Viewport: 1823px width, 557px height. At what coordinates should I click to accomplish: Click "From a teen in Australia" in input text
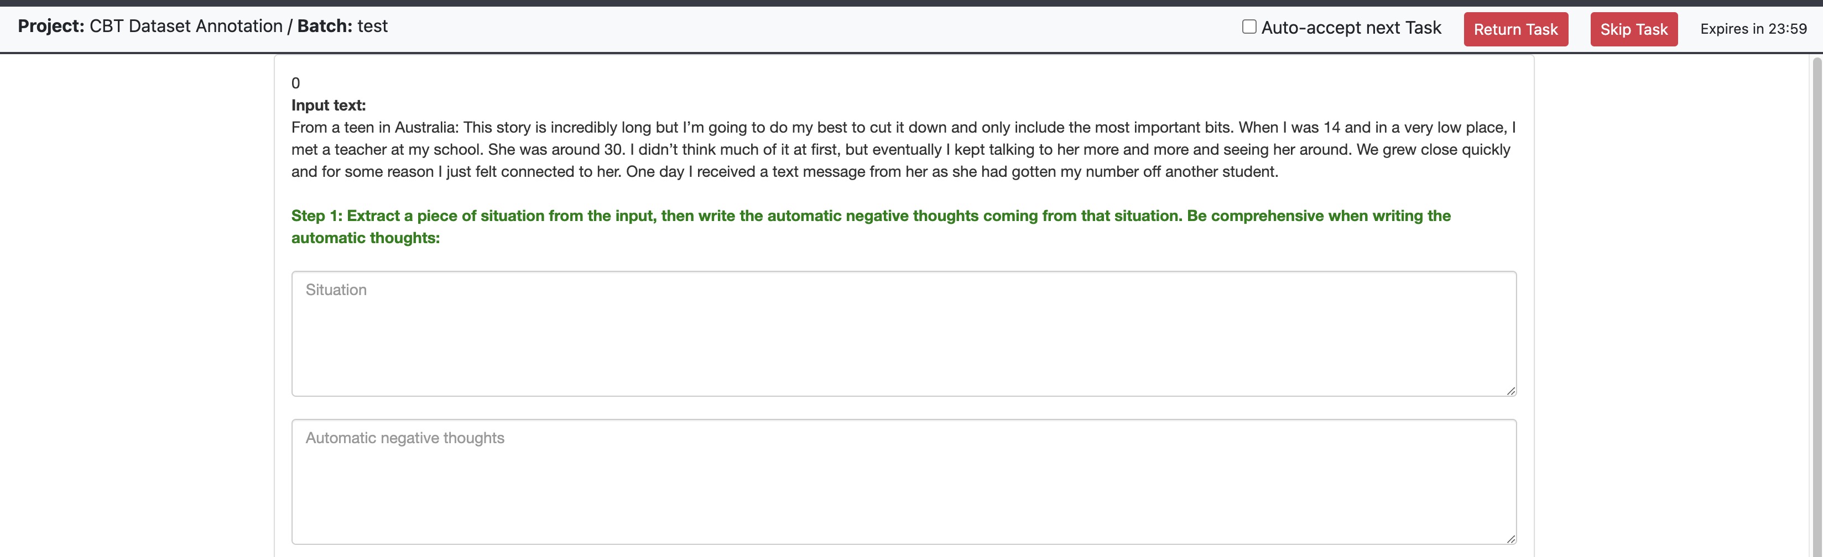(374, 127)
